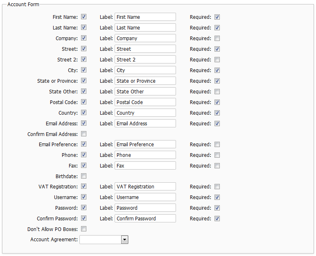Screen dimensions: 316x256
Task: Check Required for Phone
Action: tap(217, 155)
